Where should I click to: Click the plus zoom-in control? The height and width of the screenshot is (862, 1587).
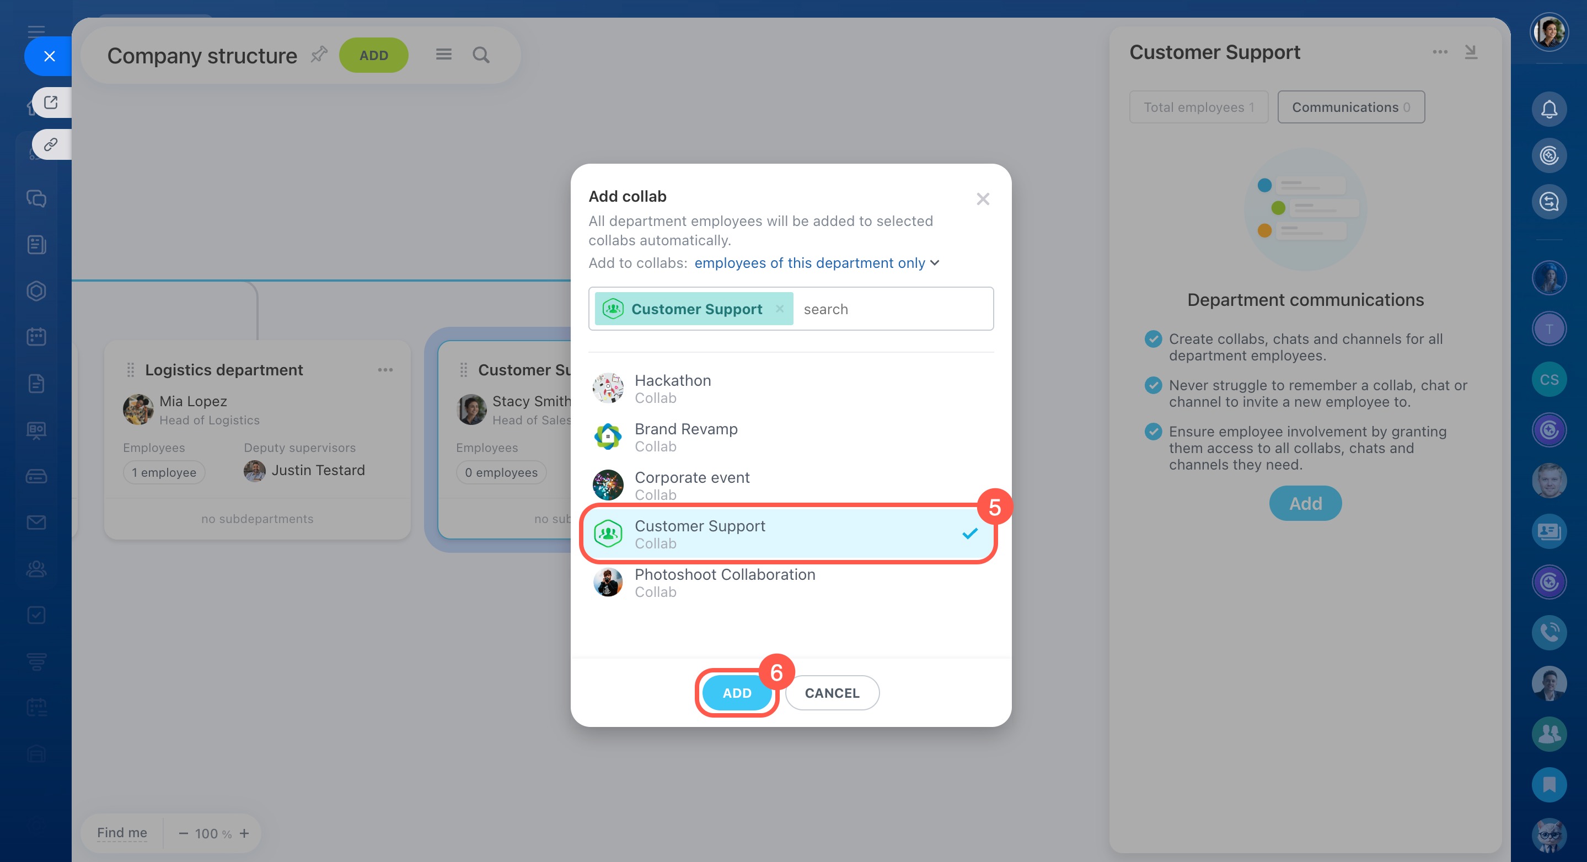point(245,833)
